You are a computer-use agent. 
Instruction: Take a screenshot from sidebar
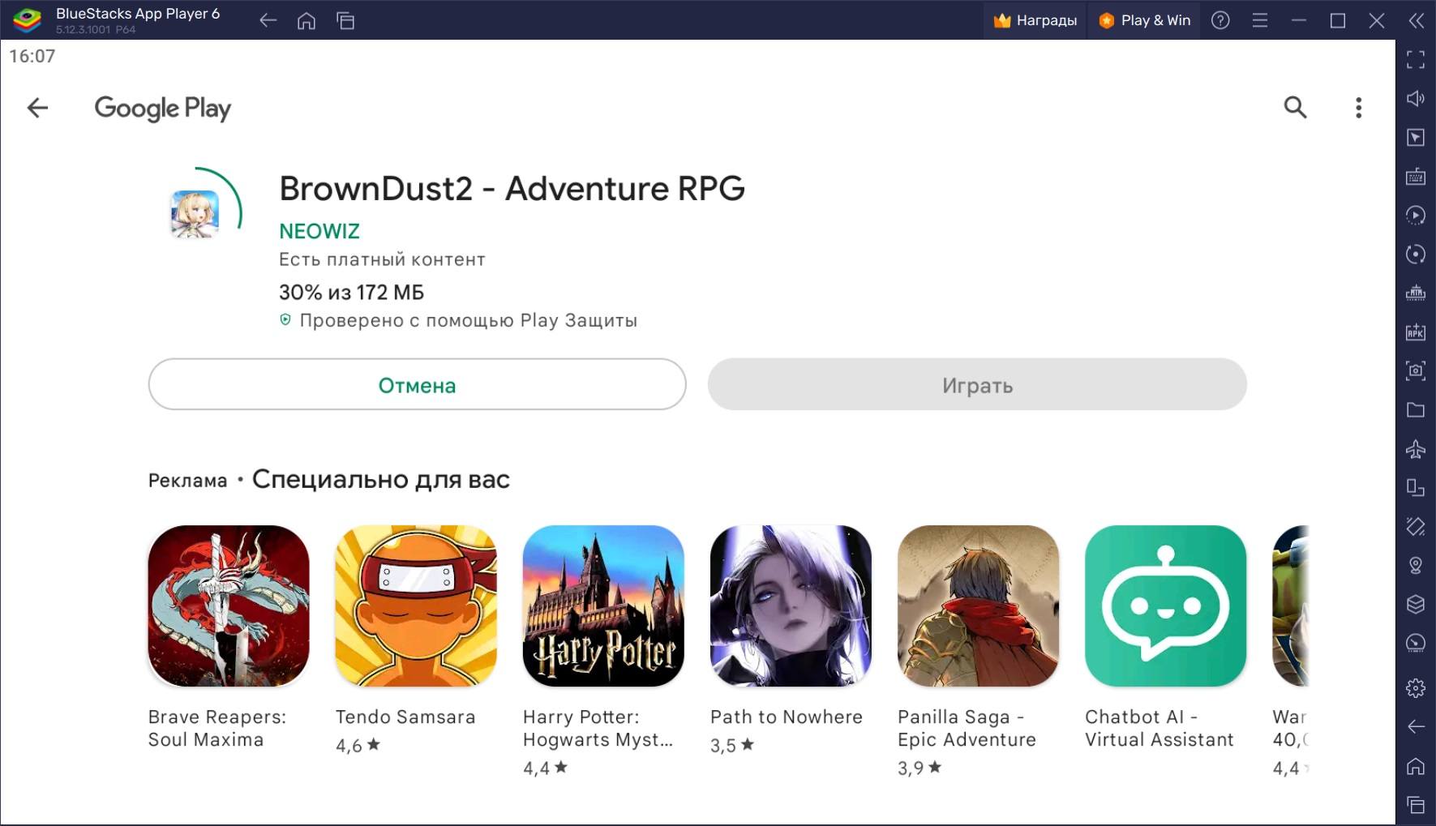tap(1416, 370)
